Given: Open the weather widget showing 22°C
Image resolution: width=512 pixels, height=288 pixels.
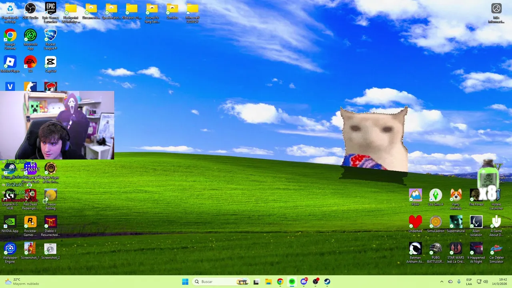Looking at the screenshot, I should tap(22, 282).
